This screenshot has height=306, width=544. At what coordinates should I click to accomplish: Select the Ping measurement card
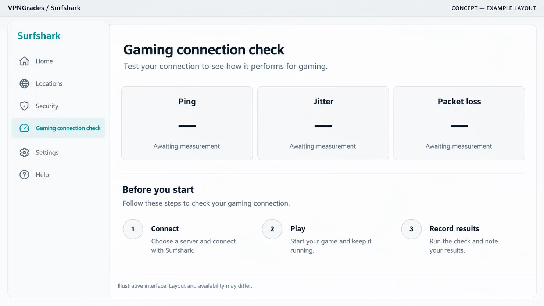[x=187, y=123]
